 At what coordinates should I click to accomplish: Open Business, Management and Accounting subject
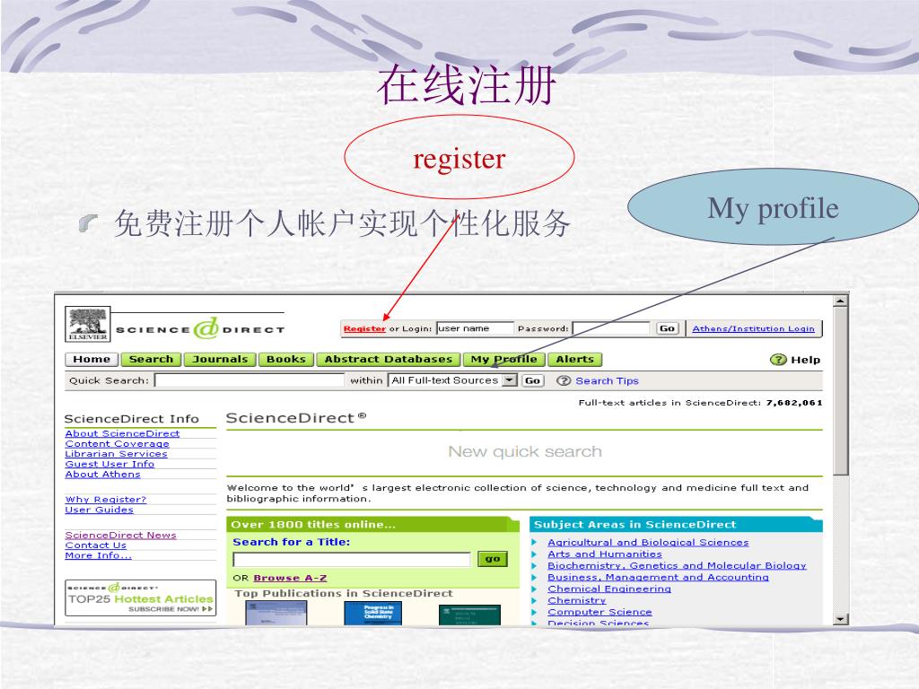[x=658, y=577]
